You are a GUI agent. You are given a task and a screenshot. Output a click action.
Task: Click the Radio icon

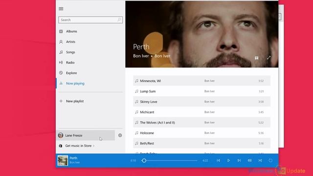coord(61,63)
